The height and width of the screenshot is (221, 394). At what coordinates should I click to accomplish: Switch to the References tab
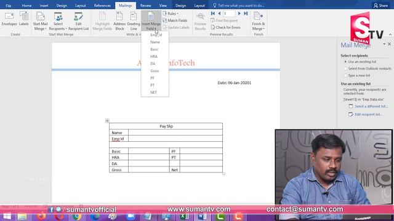pyautogui.click(x=102, y=6)
